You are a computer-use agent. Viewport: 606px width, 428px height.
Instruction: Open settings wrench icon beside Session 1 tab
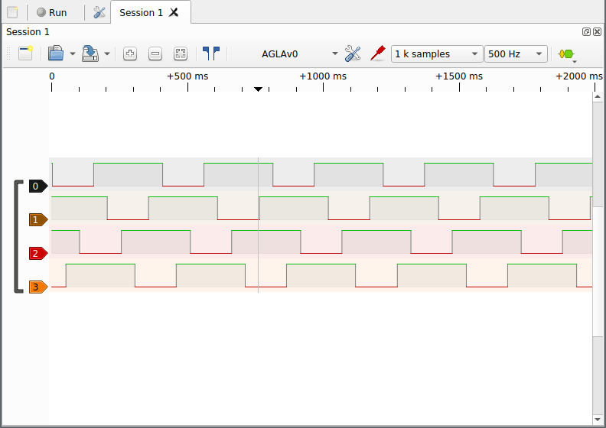pyautogui.click(x=99, y=12)
